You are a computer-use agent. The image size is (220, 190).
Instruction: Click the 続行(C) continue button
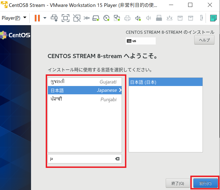205,183
